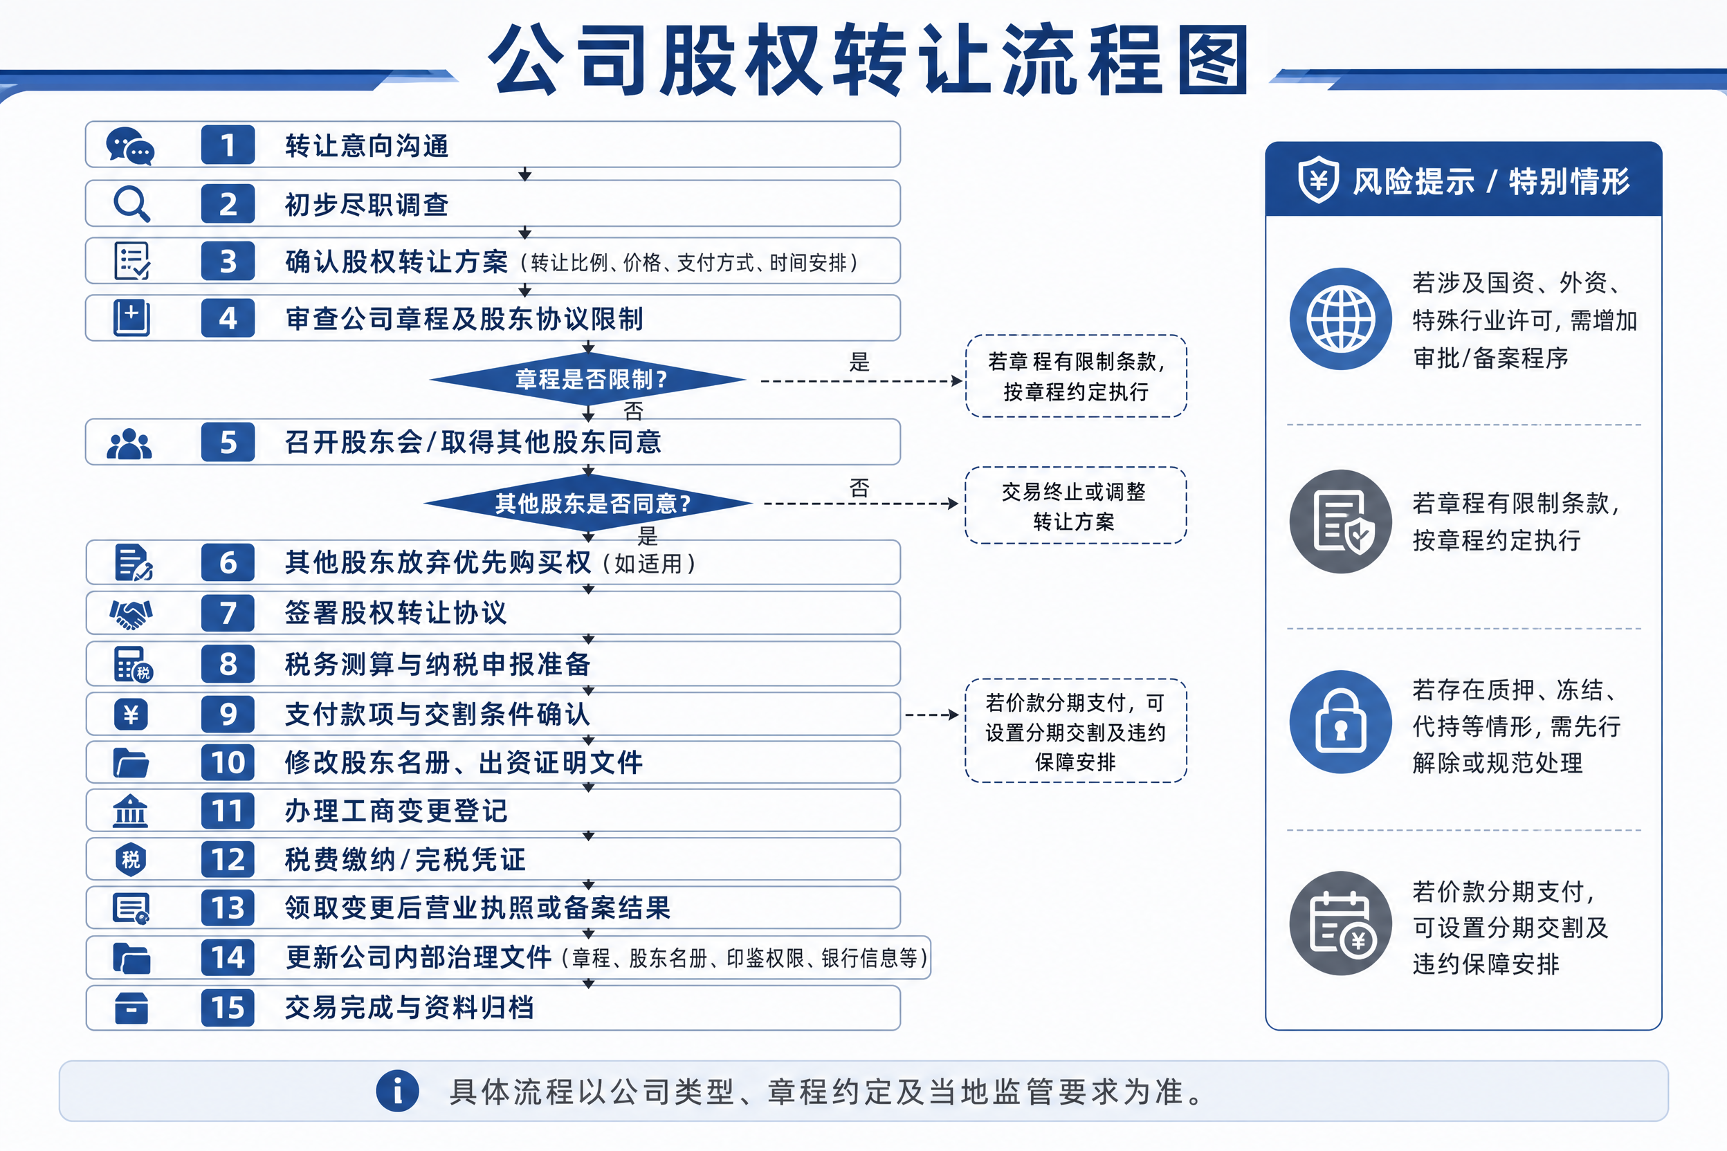The width and height of the screenshot is (1727, 1151).
Task: Click the risk text 违约保障安排 in right panel
Action: tap(1486, 964)
